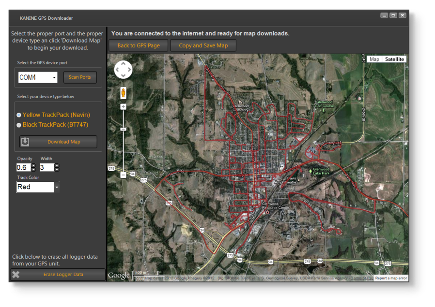
Task: Click the Report a map error link
Action: pos(391,278)
